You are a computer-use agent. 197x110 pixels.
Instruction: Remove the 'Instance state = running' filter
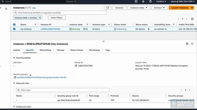tap(40, 18)
